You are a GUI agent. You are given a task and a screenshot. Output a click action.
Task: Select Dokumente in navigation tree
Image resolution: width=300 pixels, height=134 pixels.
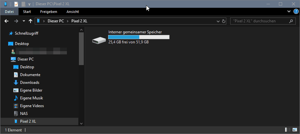pos(30,75)
